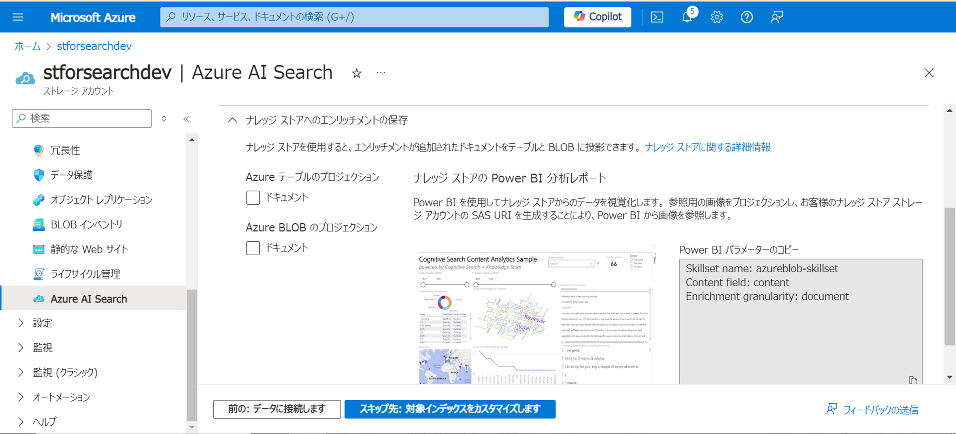Click スキップ先: 対象インデックスをカスタマイズします button
956x434 pixels.
450,409
